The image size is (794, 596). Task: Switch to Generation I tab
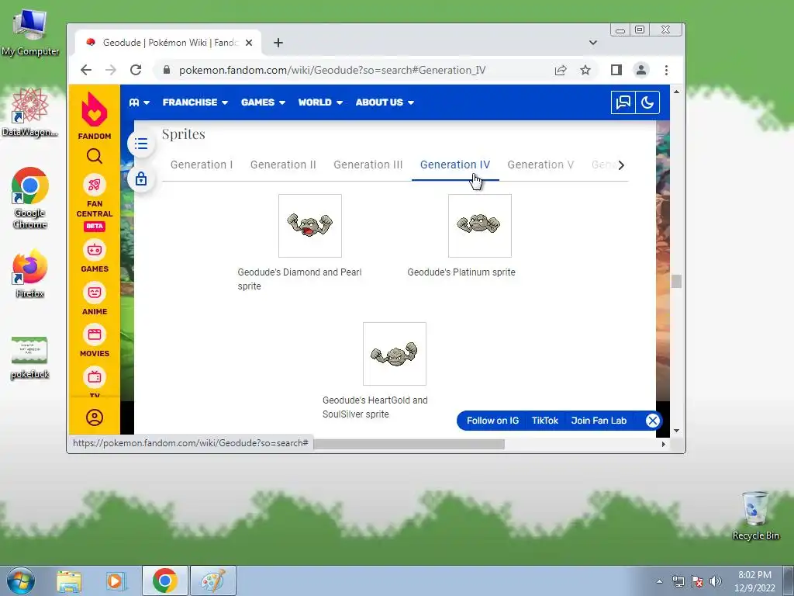(202, 165)
